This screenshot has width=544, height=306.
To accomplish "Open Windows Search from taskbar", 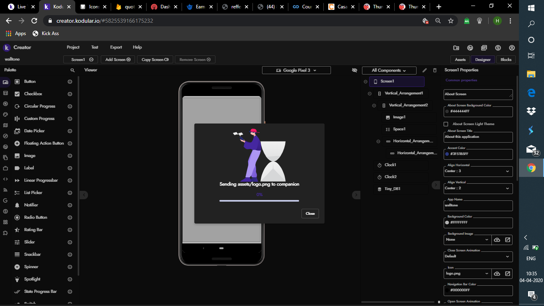I will 531,24.
